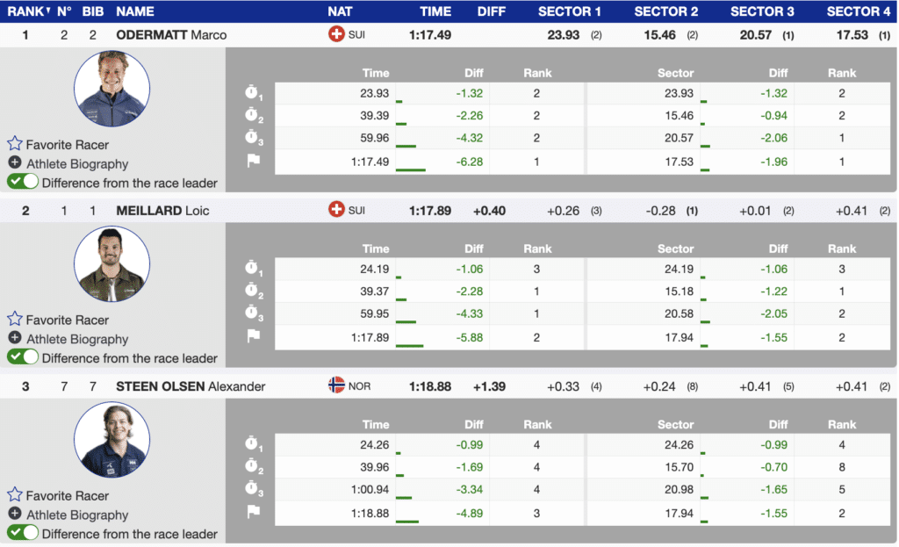
Task: Sort results by the TIME column header
Action: (x=435, y=11)
